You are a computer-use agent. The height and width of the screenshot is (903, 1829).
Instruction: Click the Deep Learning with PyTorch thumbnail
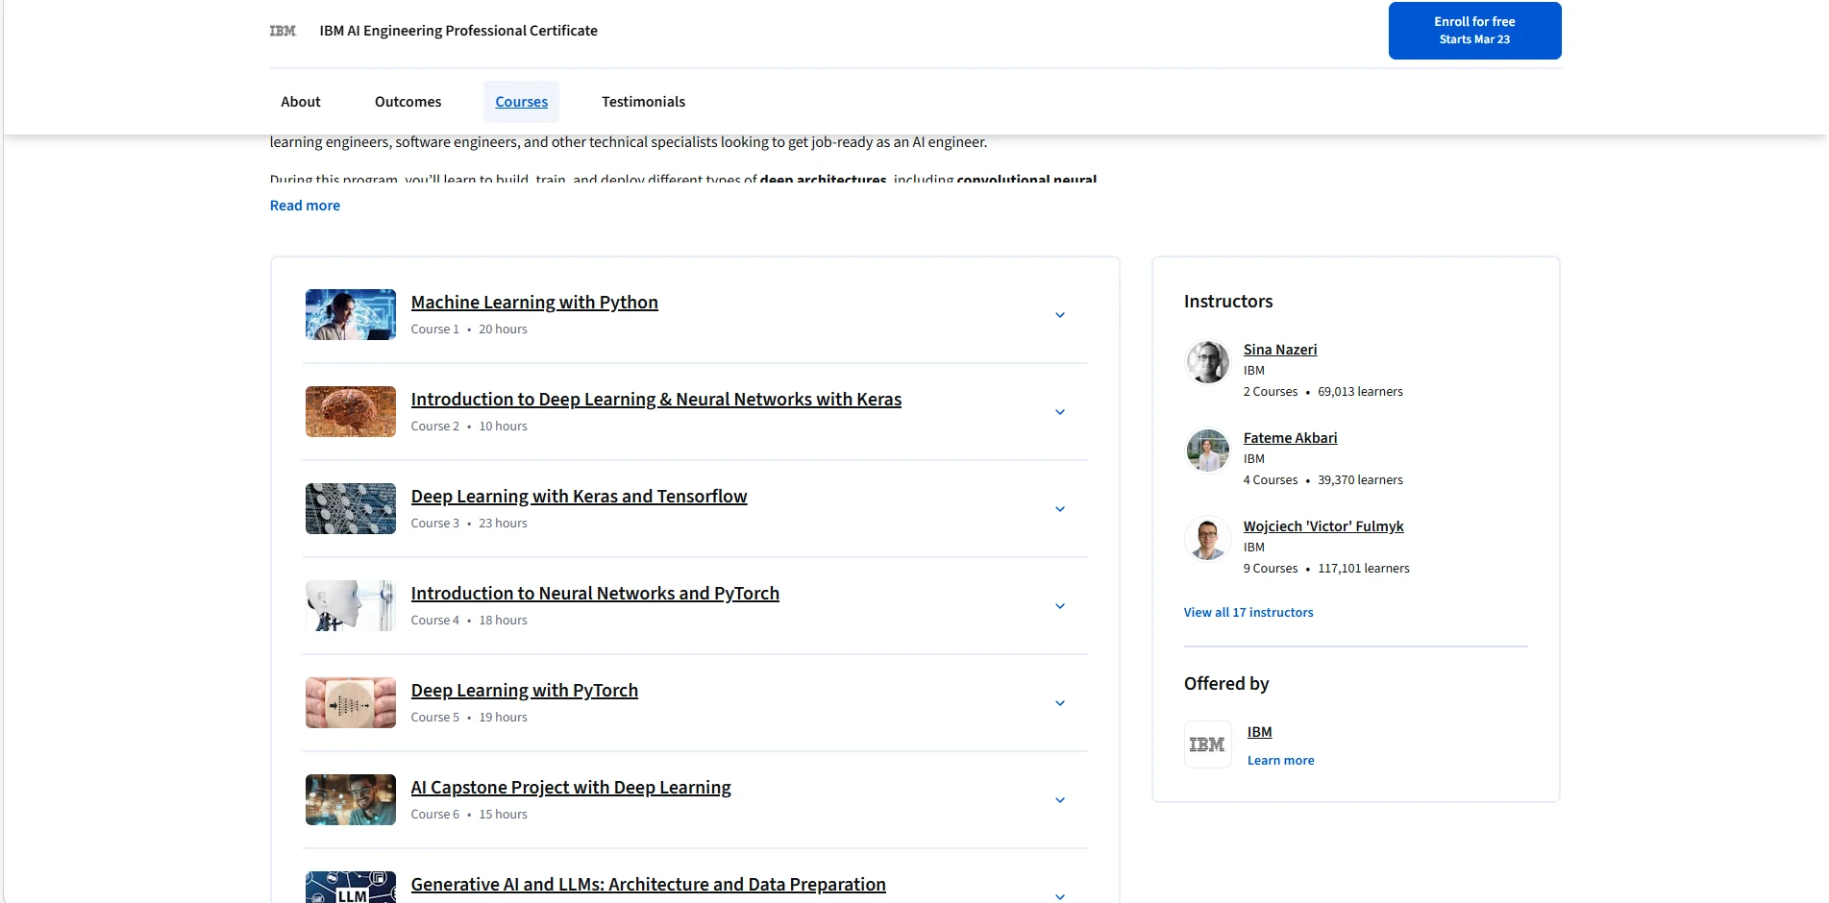pyautogui.click(x=350, y=703)
